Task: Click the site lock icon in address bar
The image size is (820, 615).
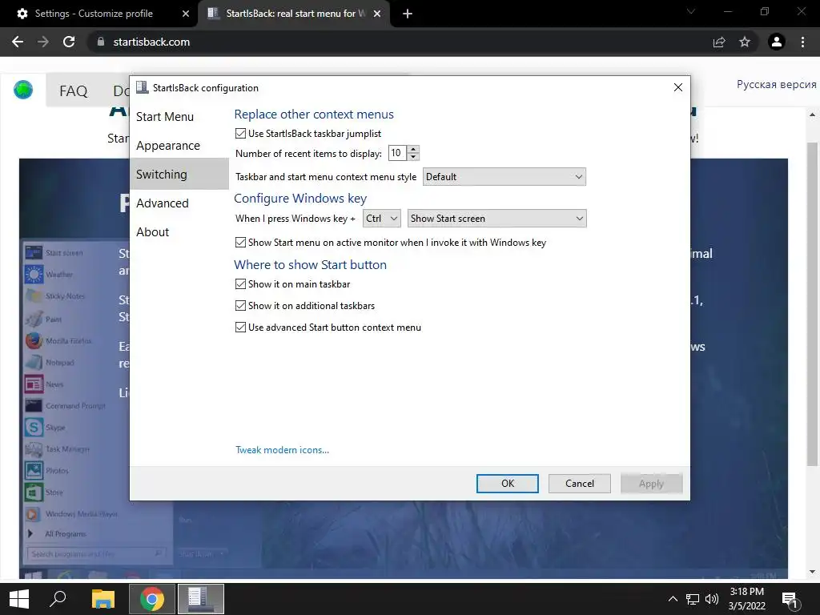Action: [101, 42]
